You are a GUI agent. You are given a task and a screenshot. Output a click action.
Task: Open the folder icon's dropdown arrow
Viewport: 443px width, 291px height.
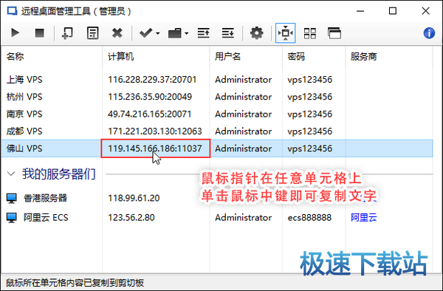(x=187, y=33)
